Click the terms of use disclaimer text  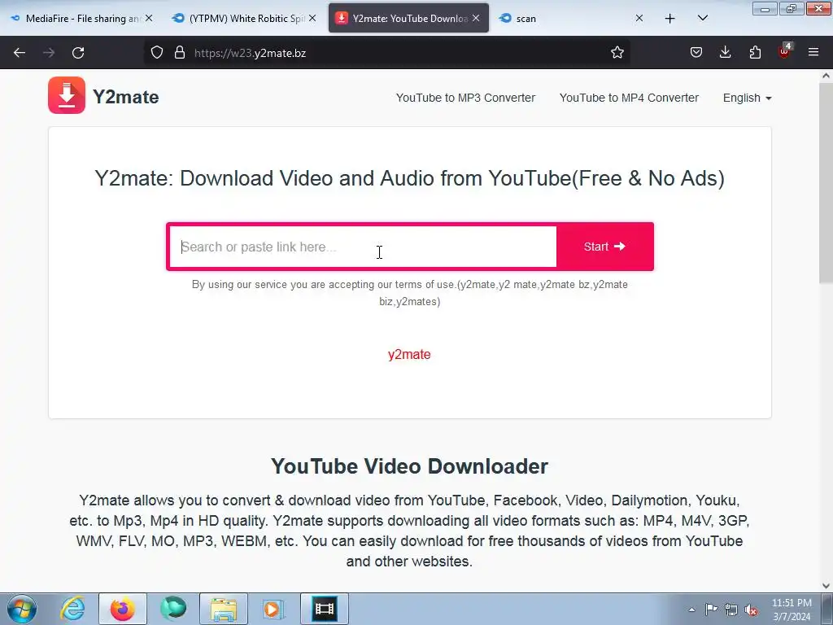(410, 293)
